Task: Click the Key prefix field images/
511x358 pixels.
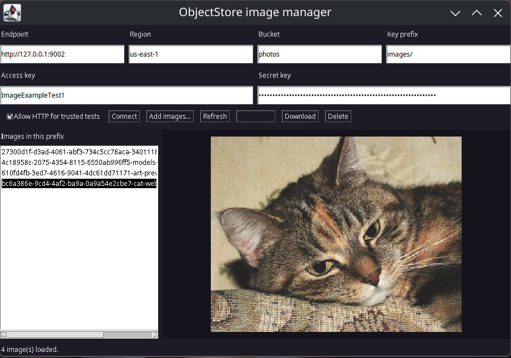Action: (448, 54)
